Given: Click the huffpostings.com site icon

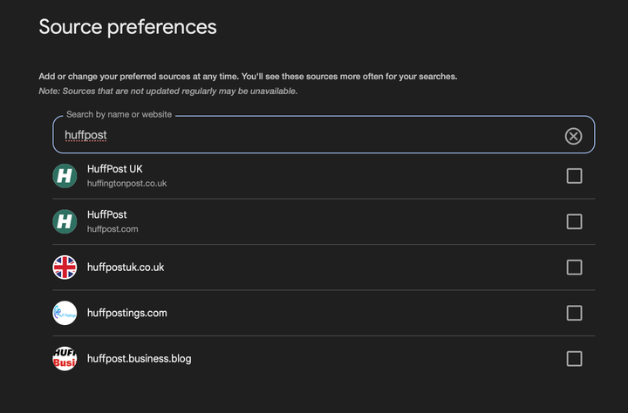Looking at the screenshot, I should (65, 313).
